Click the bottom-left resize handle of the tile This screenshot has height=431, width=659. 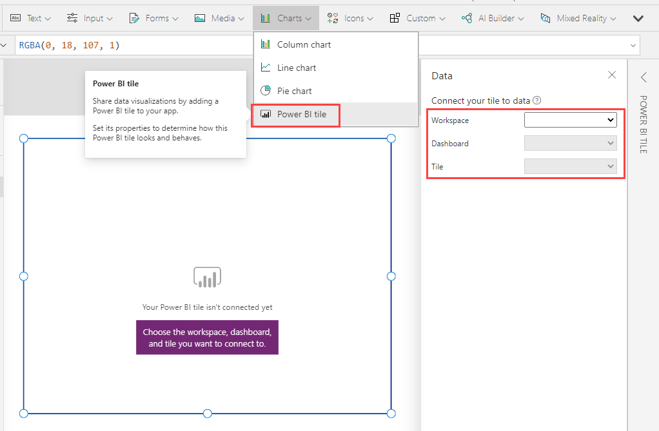pos(23,414)
